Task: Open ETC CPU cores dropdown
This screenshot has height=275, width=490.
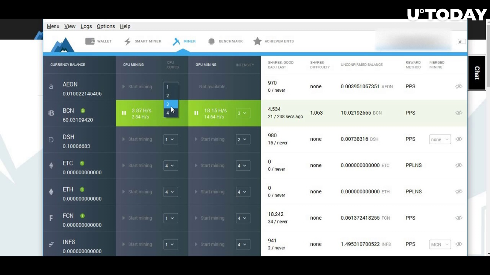Action: click(x=171, y=166)
